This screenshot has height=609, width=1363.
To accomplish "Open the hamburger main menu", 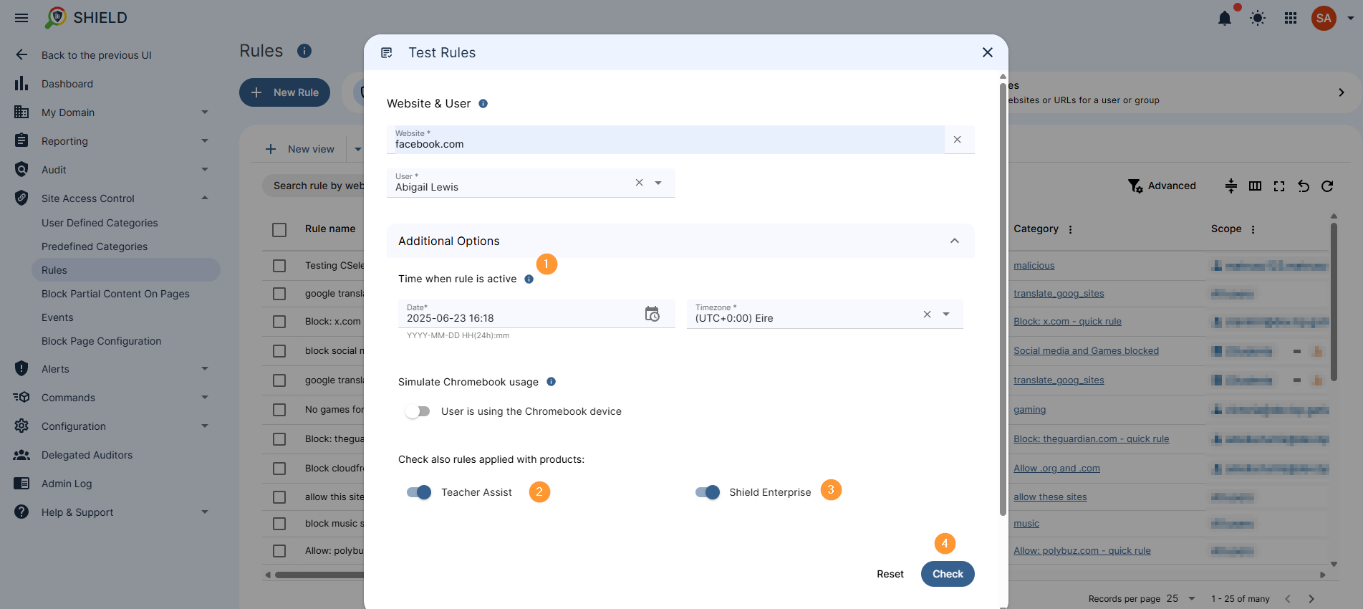I will pos(21,18).
